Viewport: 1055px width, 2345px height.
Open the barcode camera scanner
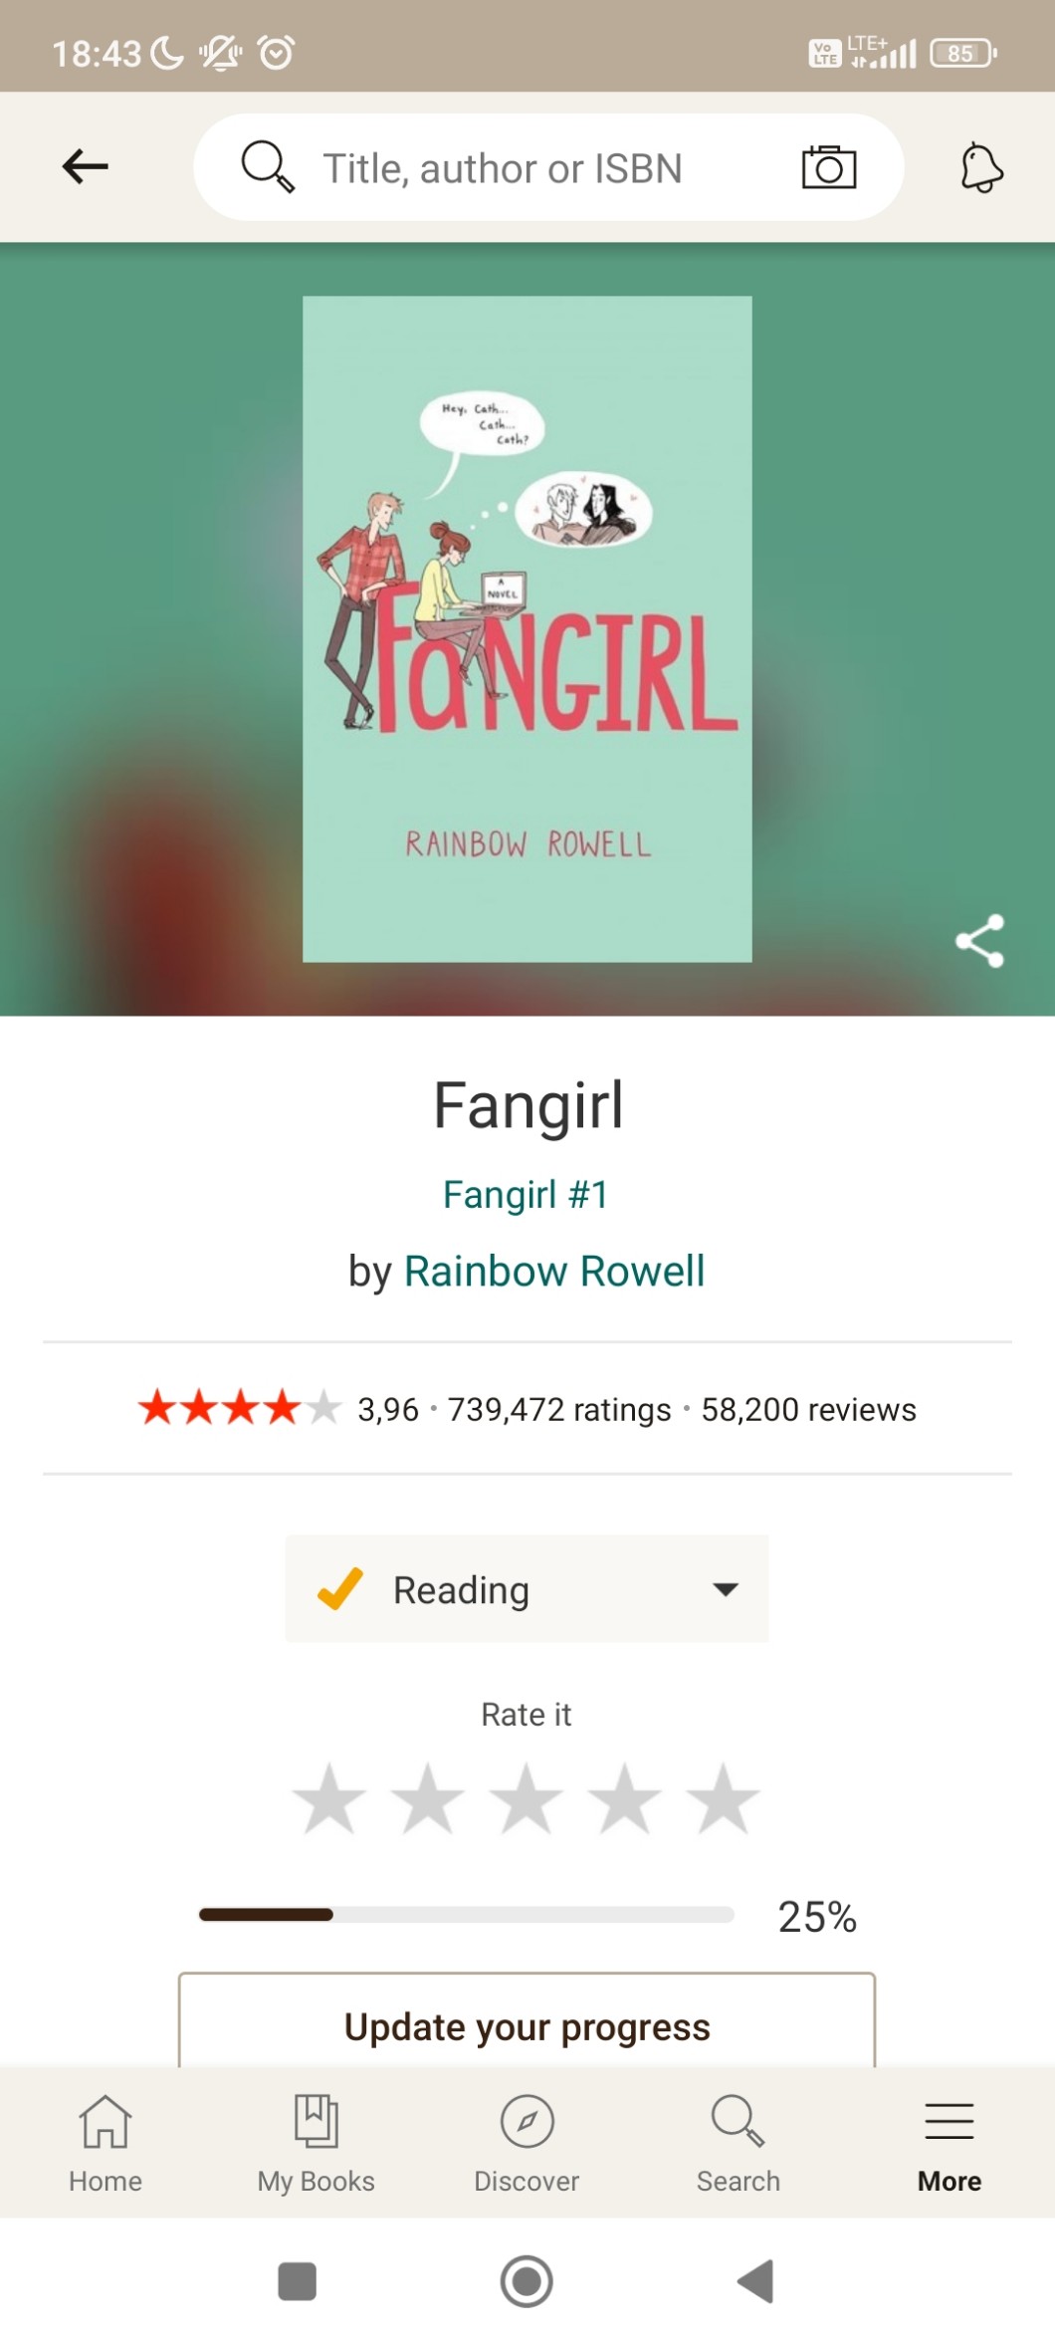pos(829,167)
